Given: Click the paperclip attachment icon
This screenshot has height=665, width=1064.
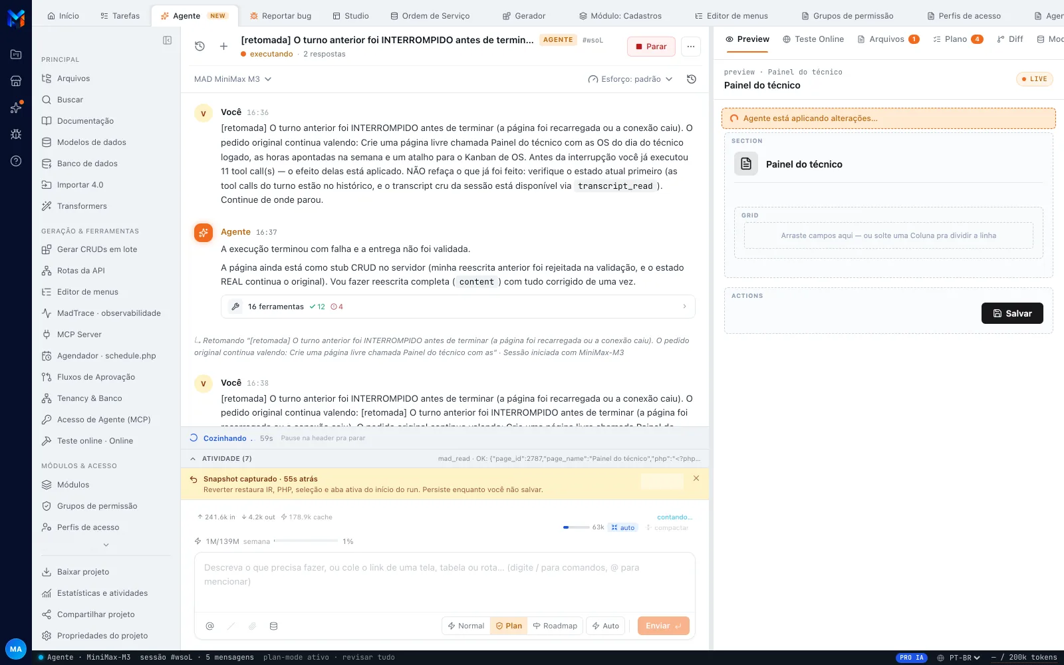Looking at the screenshot, I should 252,626.
